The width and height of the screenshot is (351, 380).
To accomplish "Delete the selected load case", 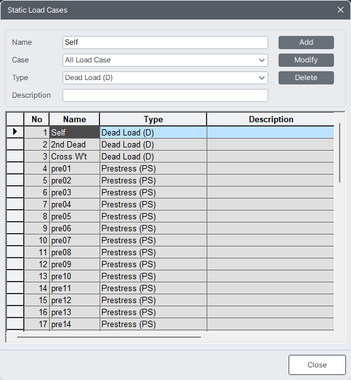I will click(306, 78).
